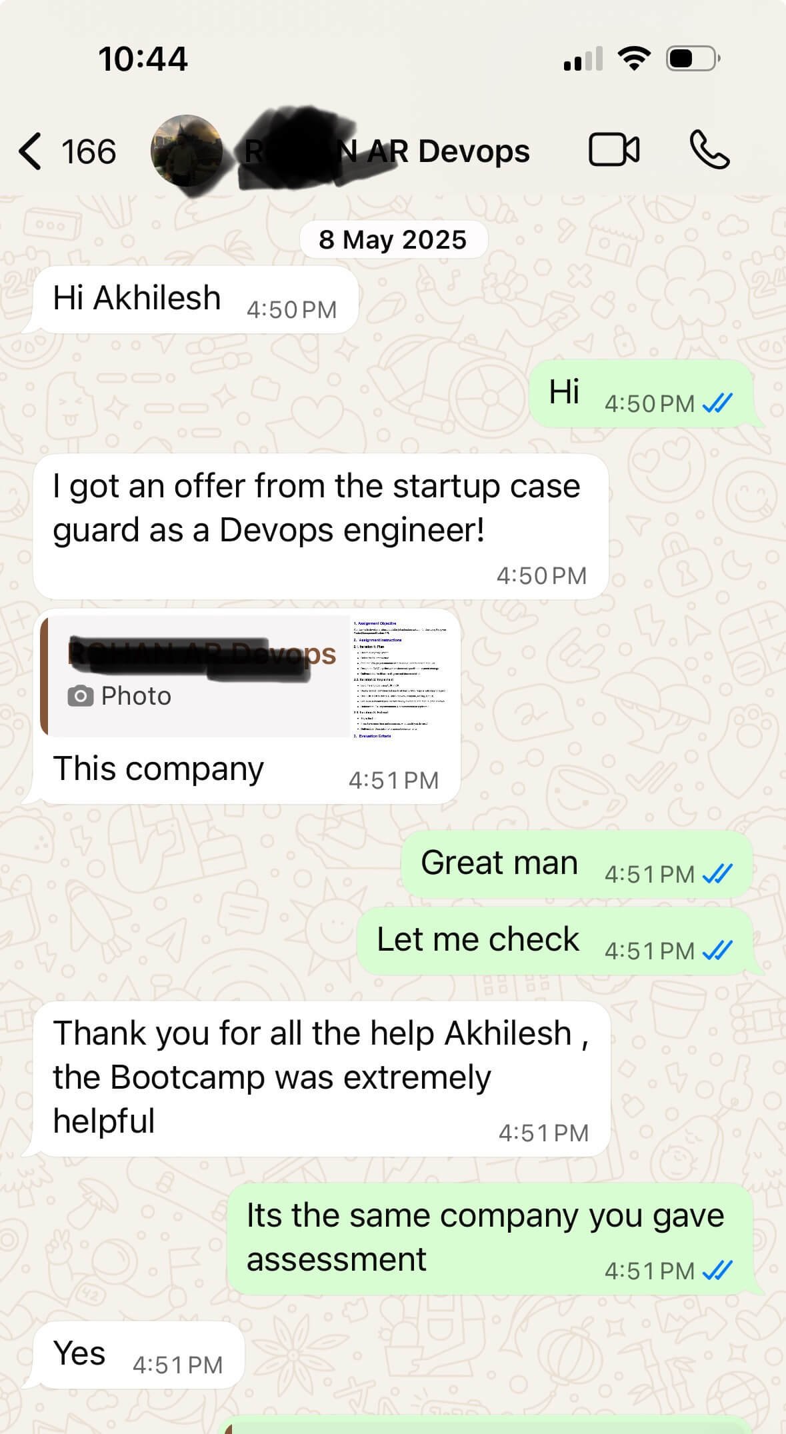Image resolution: width=786 pixels, height=1434 pixels.
Task: Start a video call with contact
Action: point(614,150)
